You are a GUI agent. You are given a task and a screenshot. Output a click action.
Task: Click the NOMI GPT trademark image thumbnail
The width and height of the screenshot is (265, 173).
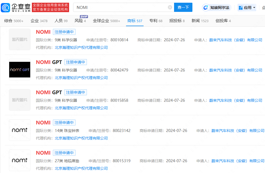point(19,70)
